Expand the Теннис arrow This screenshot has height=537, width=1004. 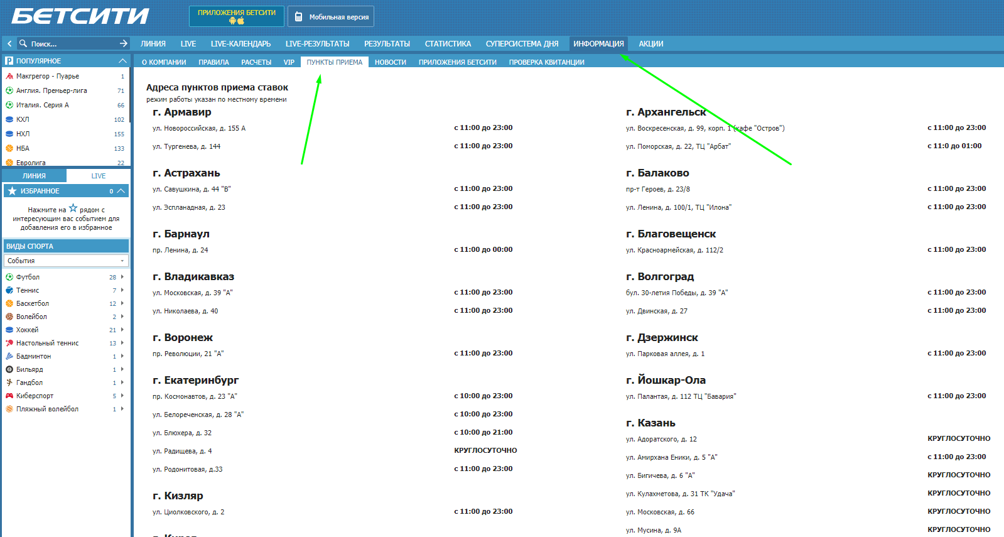122,290
